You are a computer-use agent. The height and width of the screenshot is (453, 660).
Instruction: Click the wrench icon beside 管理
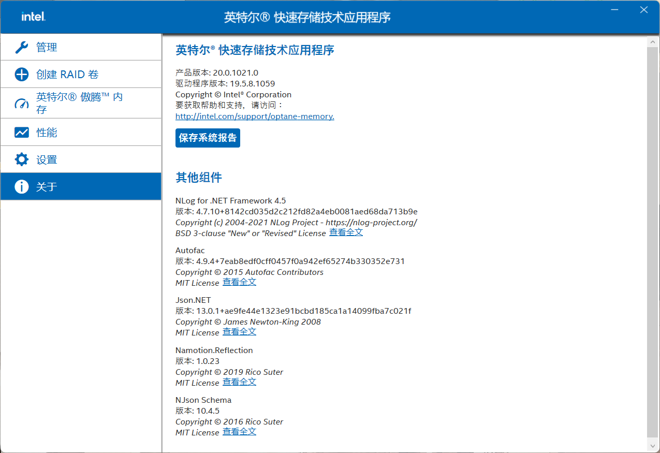(x=21, y=48)
